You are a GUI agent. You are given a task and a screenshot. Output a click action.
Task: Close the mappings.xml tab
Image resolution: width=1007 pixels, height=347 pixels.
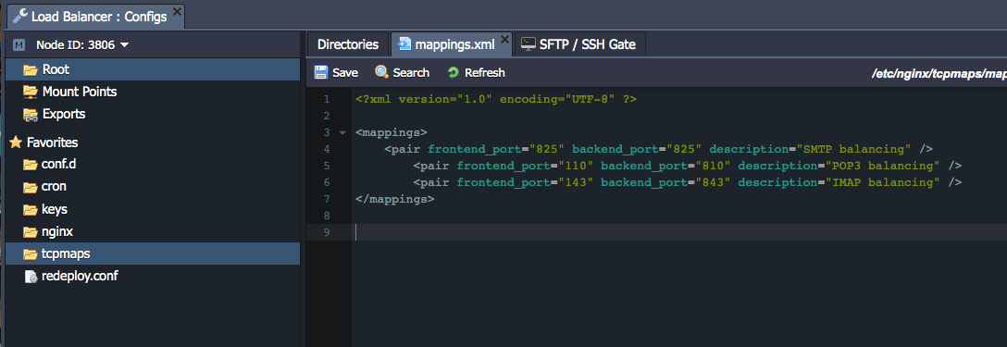tap(504, 39)
